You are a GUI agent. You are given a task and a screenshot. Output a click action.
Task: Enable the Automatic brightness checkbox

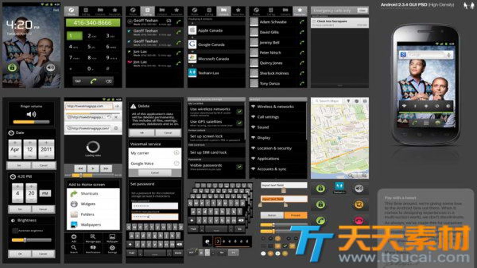tap(15, 231)
